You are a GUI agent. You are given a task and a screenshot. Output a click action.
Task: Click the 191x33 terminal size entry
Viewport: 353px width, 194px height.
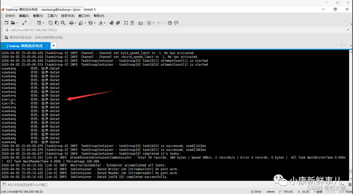point(286,192)
